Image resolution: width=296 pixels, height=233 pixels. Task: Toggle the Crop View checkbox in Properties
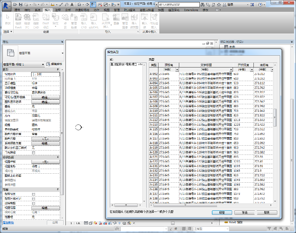34,194
